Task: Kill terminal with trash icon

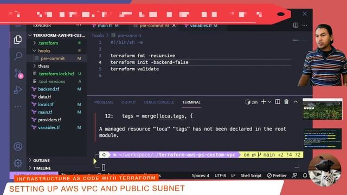Action: tap(286, 102)
